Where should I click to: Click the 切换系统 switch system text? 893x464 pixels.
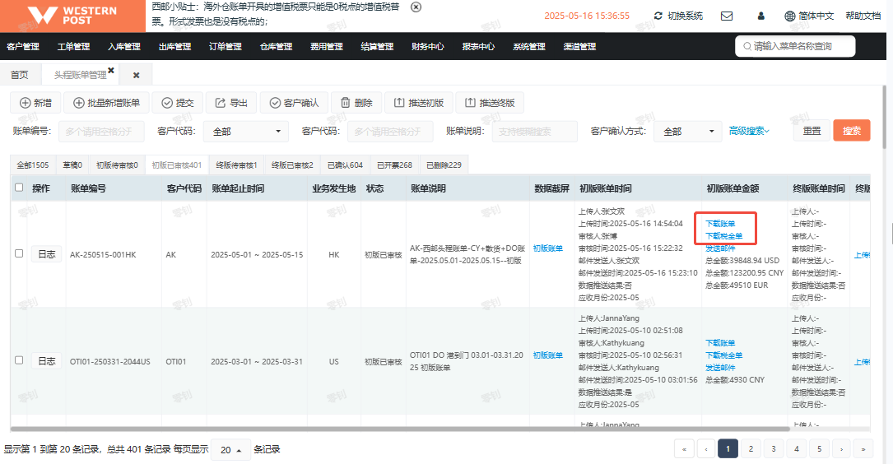pos(685,16)
